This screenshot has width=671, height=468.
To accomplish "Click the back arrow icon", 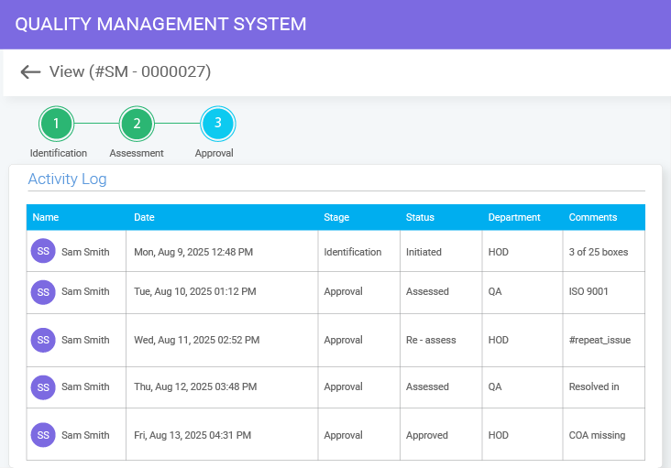I will point(30,71).
